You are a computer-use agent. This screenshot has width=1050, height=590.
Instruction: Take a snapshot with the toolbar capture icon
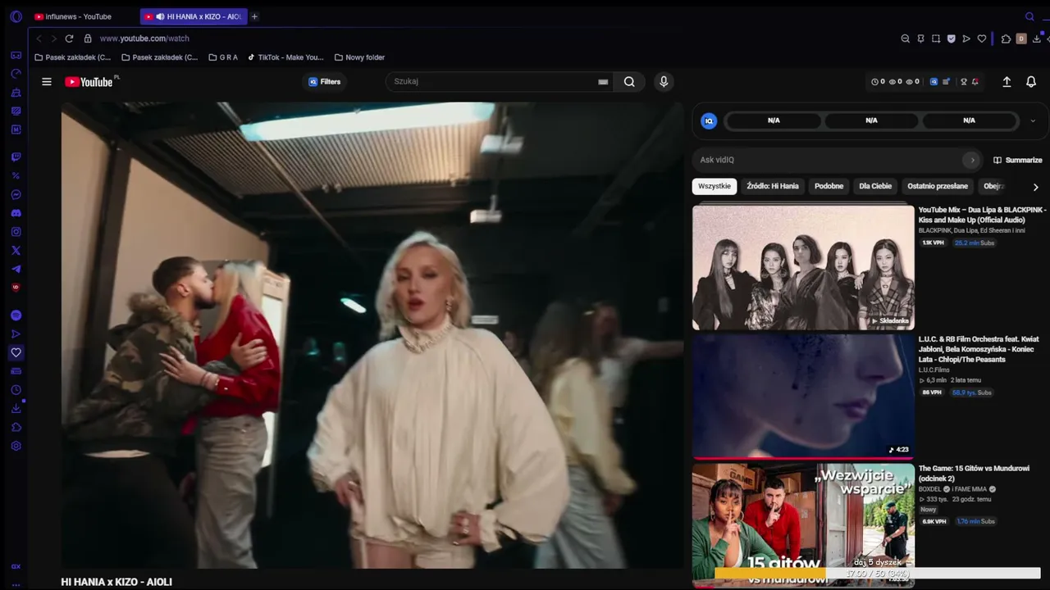point(936,39)
